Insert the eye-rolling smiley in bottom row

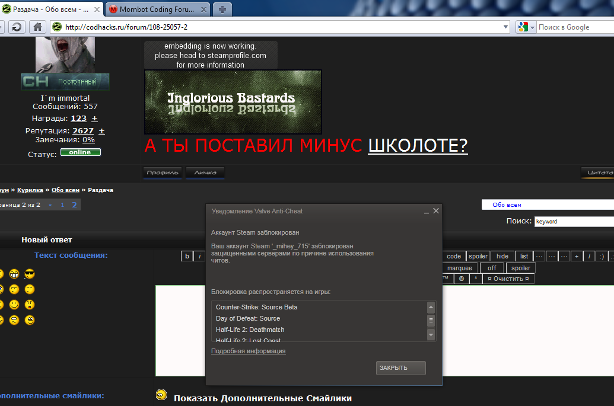[30, 320]
